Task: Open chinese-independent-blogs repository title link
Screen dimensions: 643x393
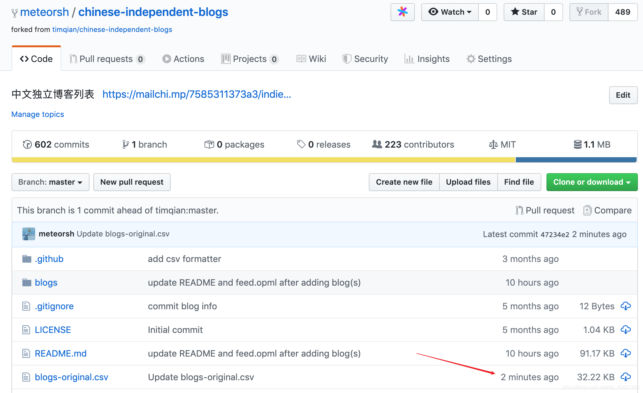Action: pos(153,12)
